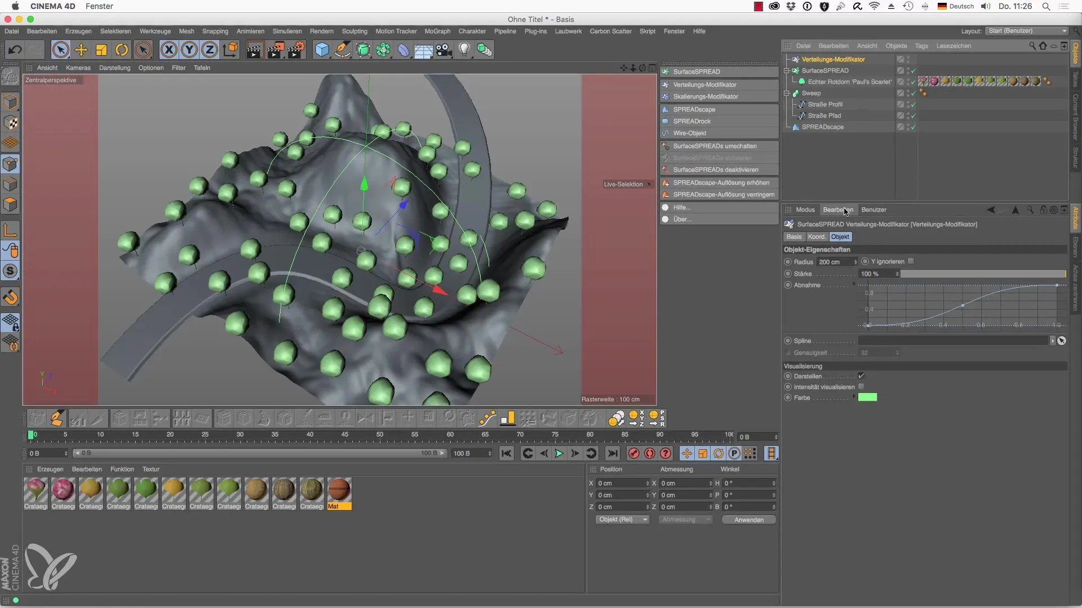
Task: Expand the Abnahme curve disclosure arrow
Action: click(x=854, y=284)
